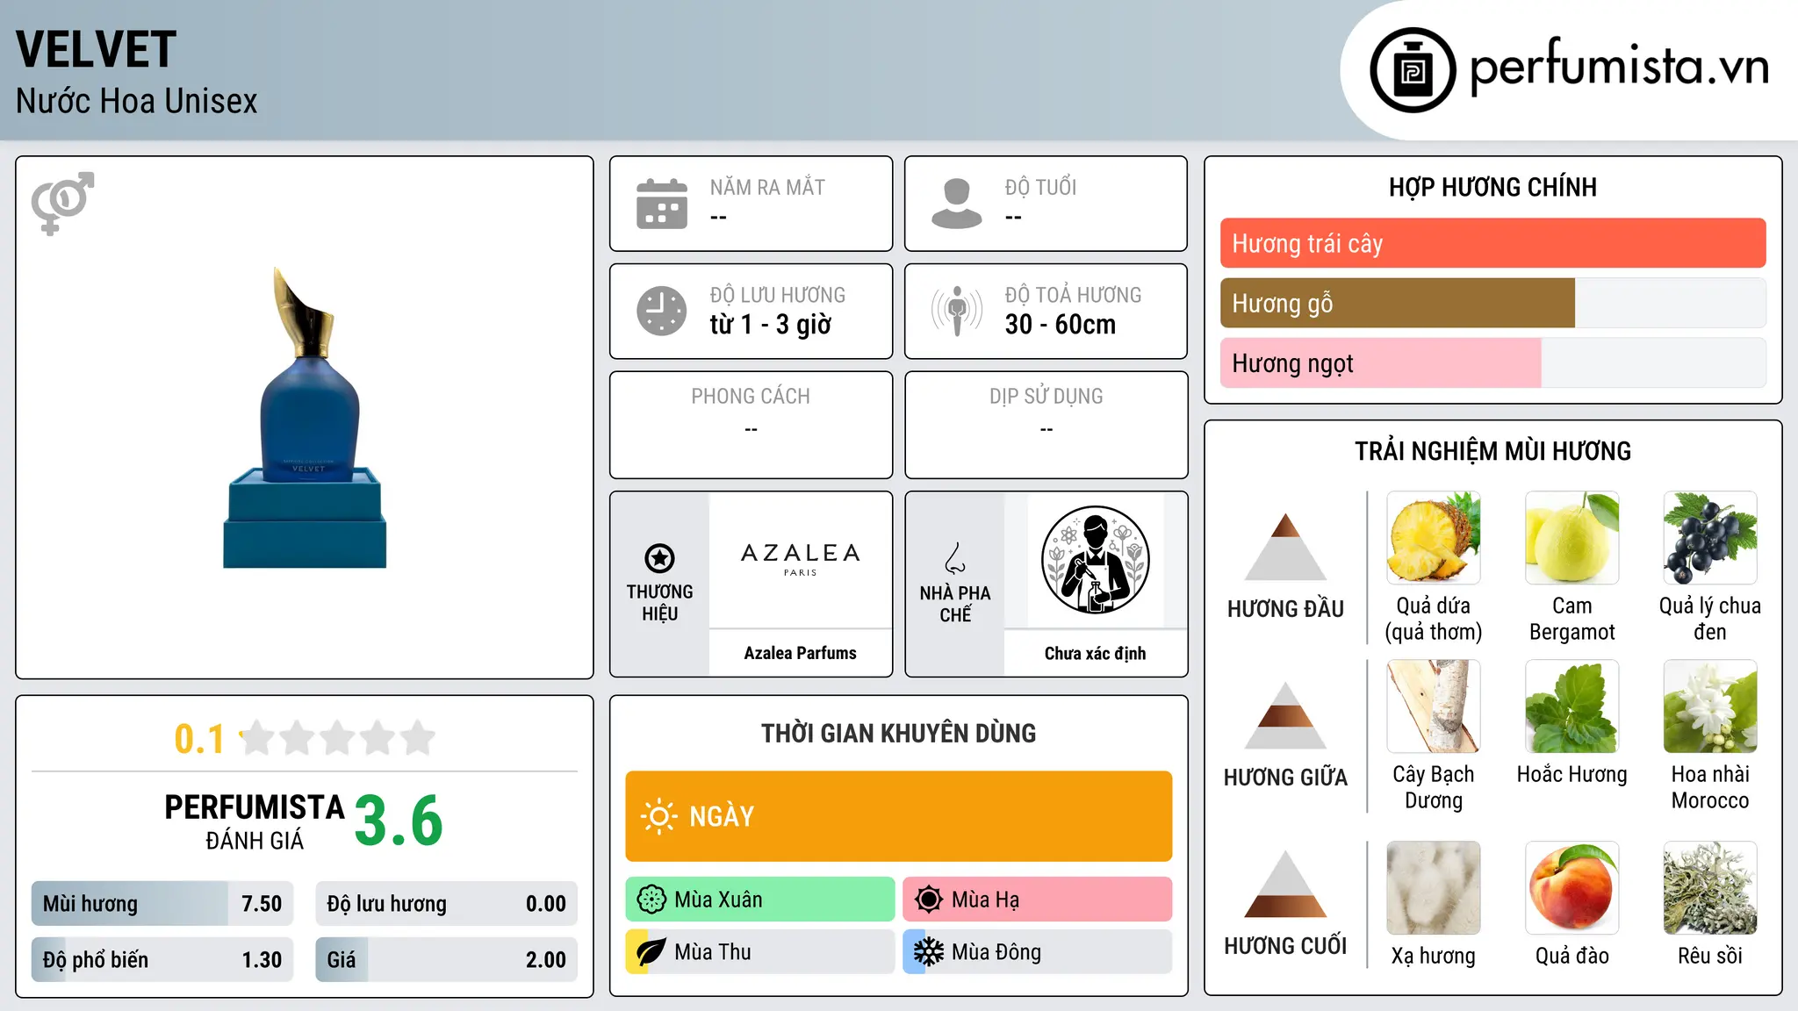
Task: Click the Hương ngọt accord bar
Action: [x=1492, y=362]
